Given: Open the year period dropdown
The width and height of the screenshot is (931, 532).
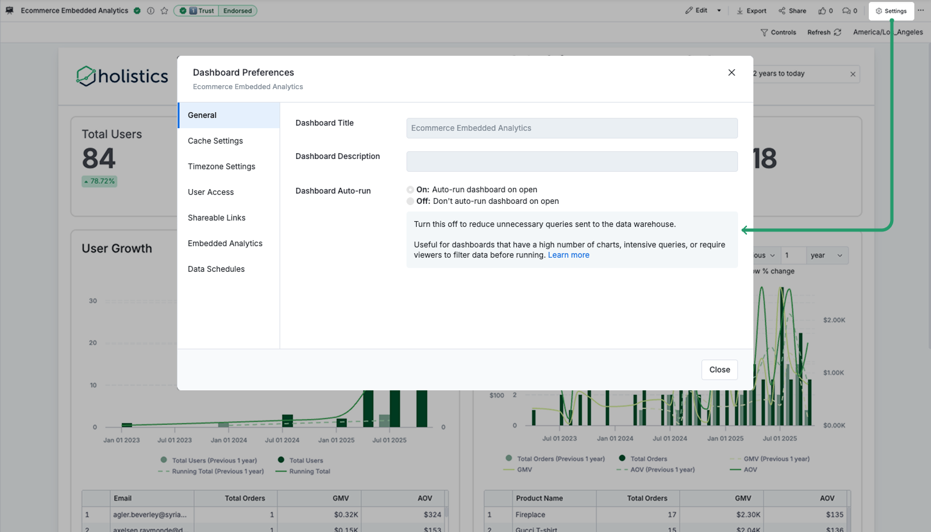Looking at the screenshot, I should point(826,256).
